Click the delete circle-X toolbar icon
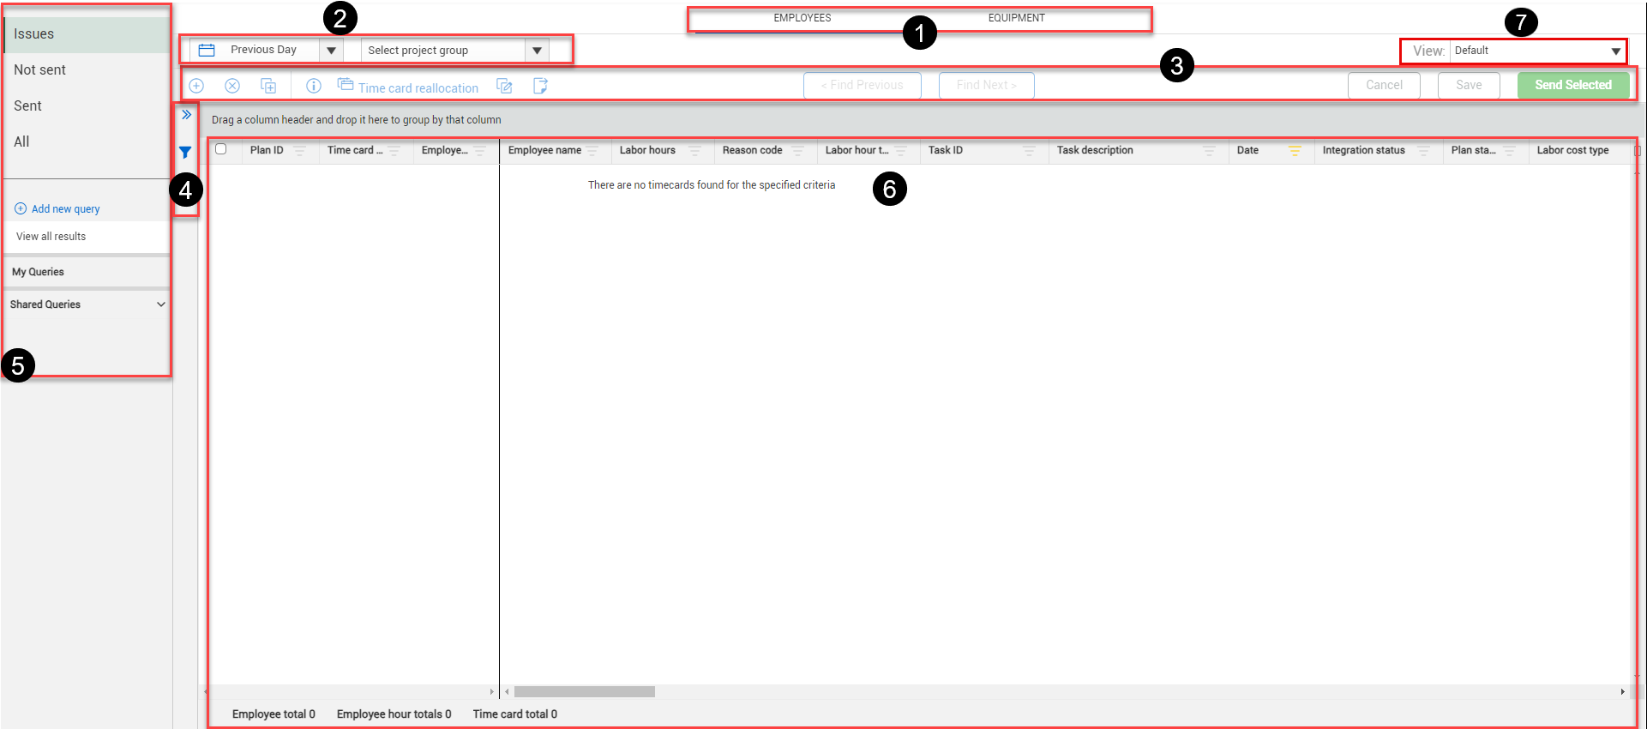The height and width of the screenshot is (729, 1647). (232, 86)
